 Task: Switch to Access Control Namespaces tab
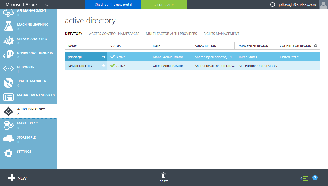tap(114, 34)
